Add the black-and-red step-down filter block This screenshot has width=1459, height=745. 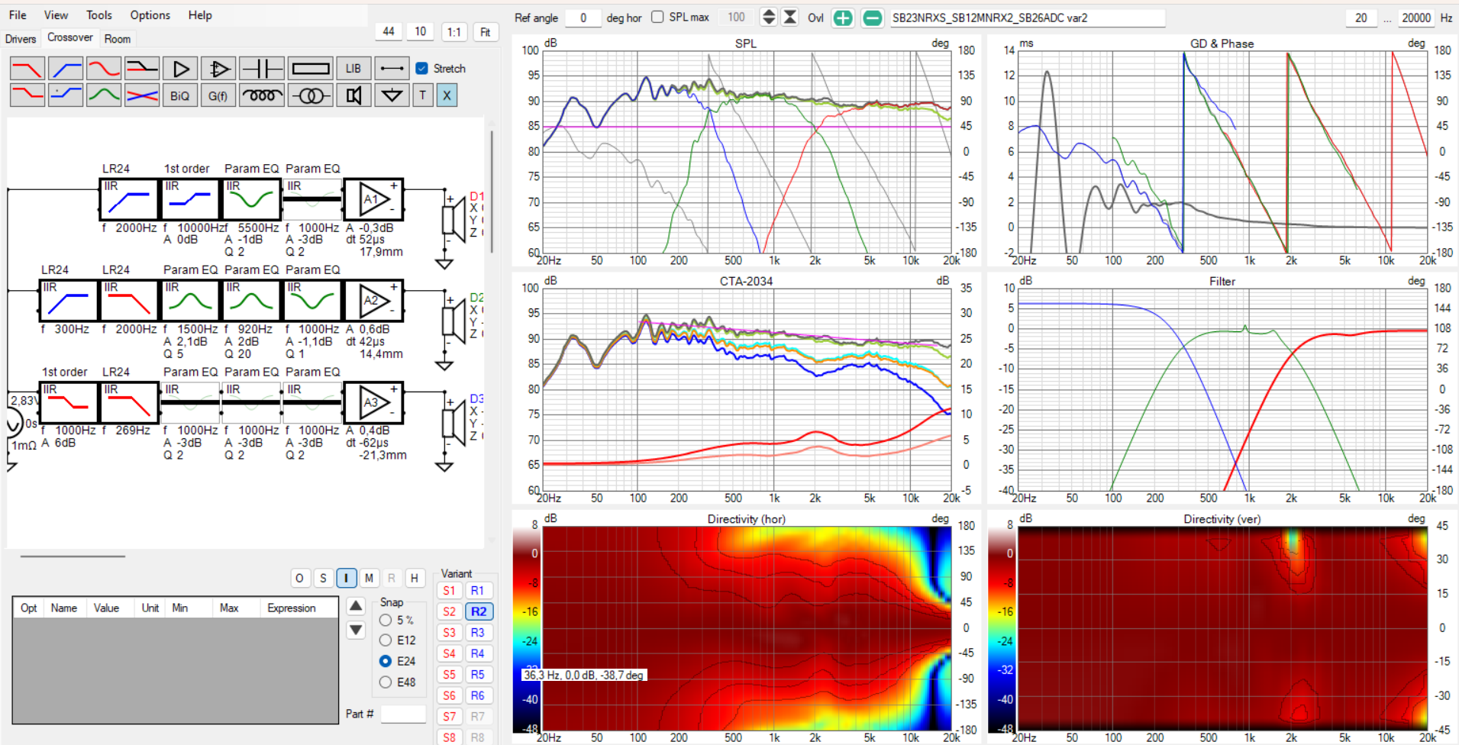tap(142, 69)
